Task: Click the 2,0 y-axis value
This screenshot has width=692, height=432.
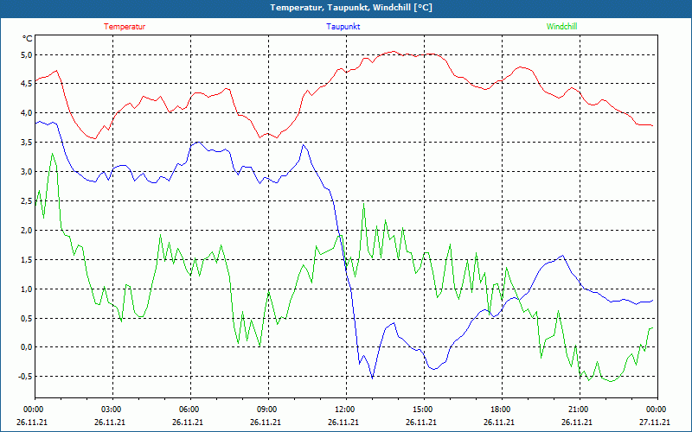Action: [27, 230]
